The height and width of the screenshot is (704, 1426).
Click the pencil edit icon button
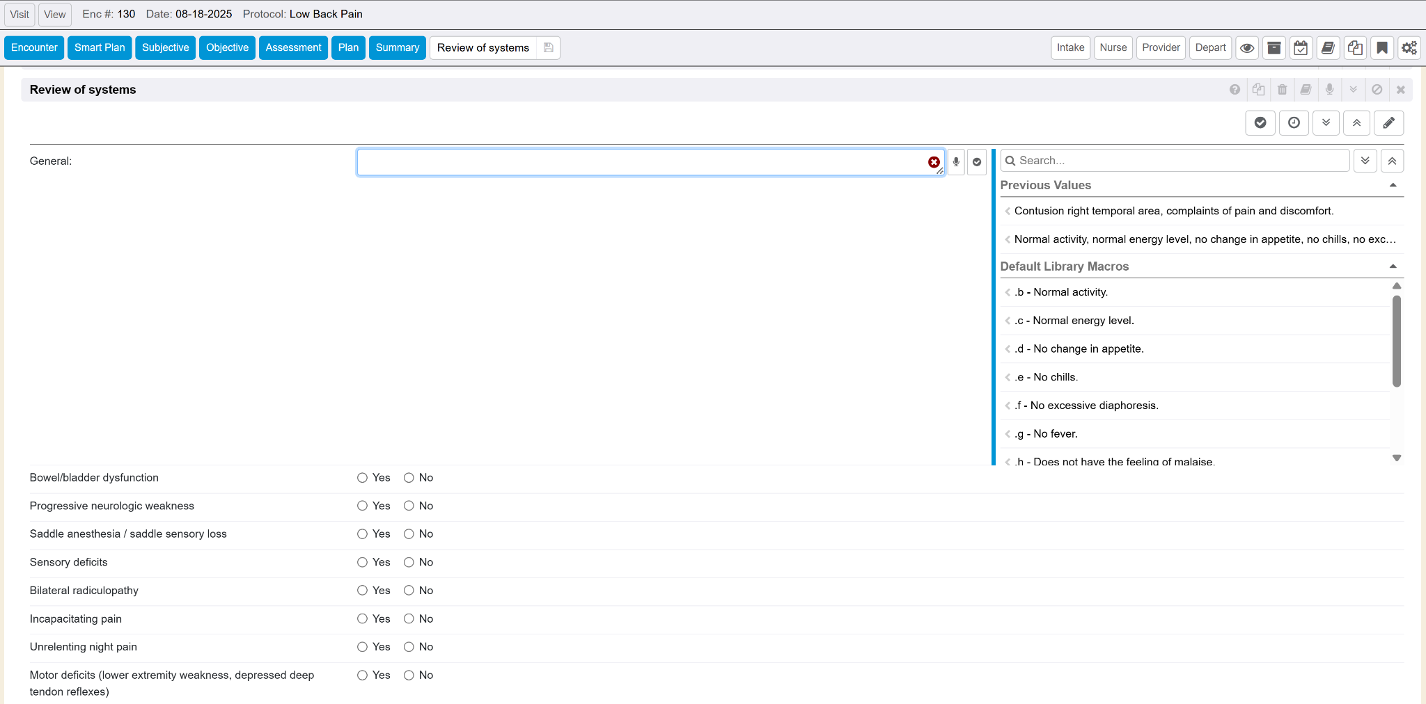pyautogui.click(x=1388, y=123)
